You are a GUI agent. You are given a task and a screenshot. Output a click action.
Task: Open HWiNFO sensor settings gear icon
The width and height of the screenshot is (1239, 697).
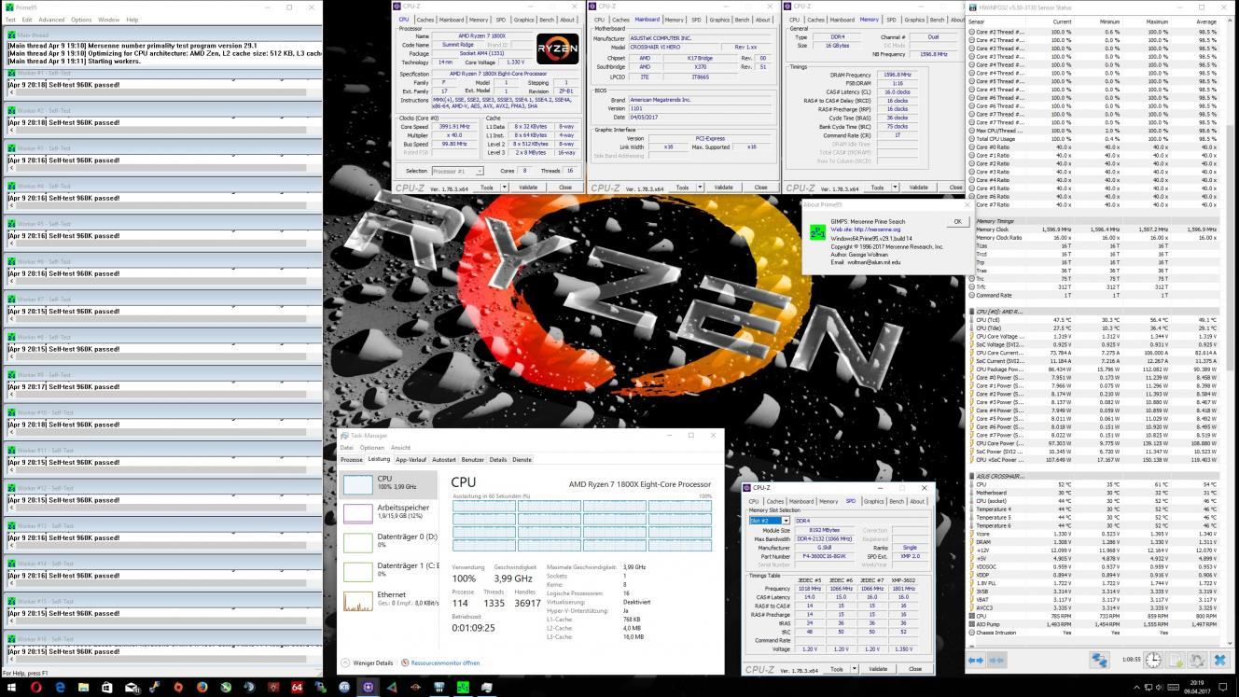(x=1197, y=660)
